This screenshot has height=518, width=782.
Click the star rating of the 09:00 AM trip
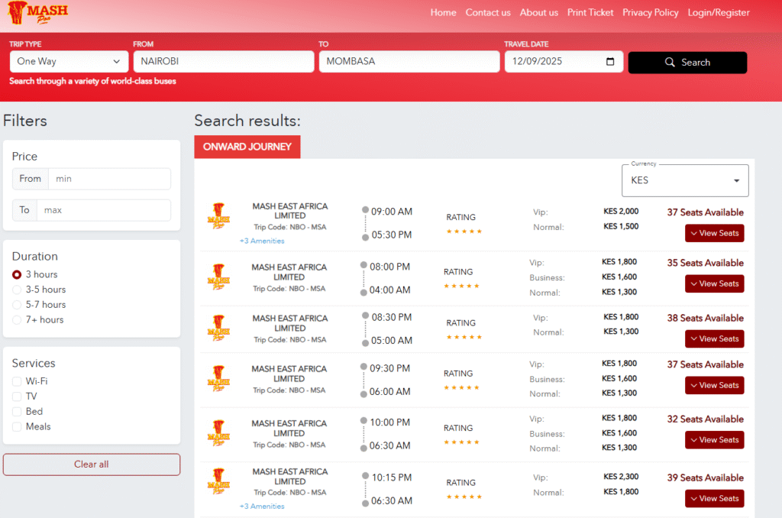coord(464,231)
